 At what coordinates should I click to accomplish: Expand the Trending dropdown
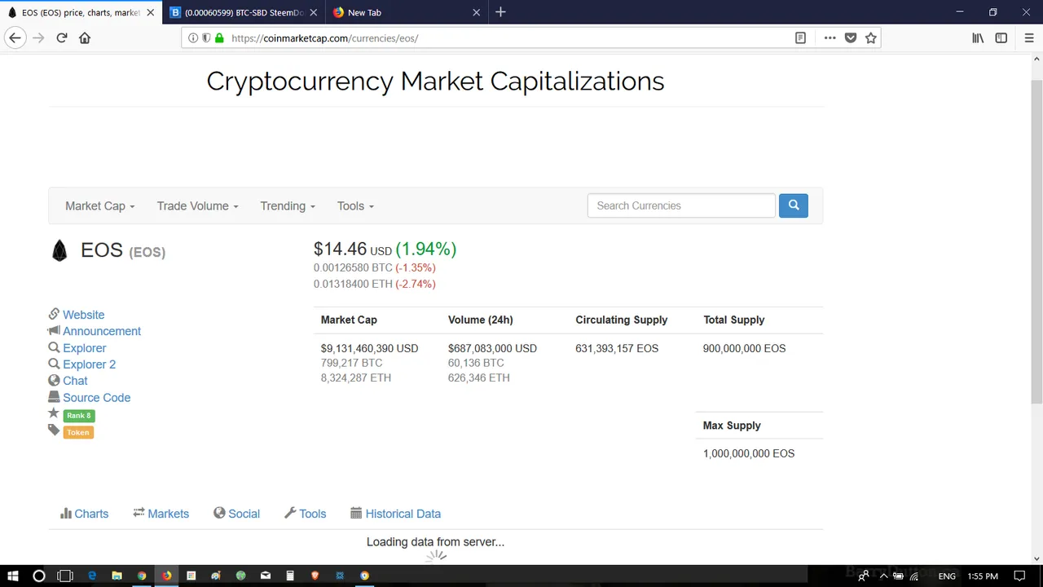pos(288,206)
